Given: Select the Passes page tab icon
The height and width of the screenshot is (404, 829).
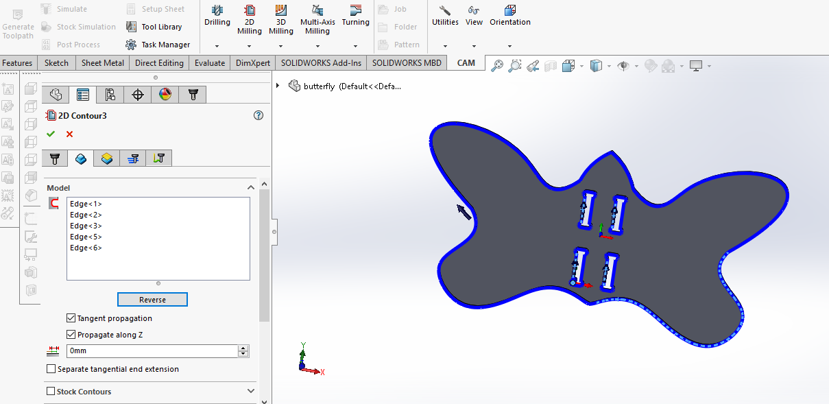Looking at the screenshot, I should point(133,158).
